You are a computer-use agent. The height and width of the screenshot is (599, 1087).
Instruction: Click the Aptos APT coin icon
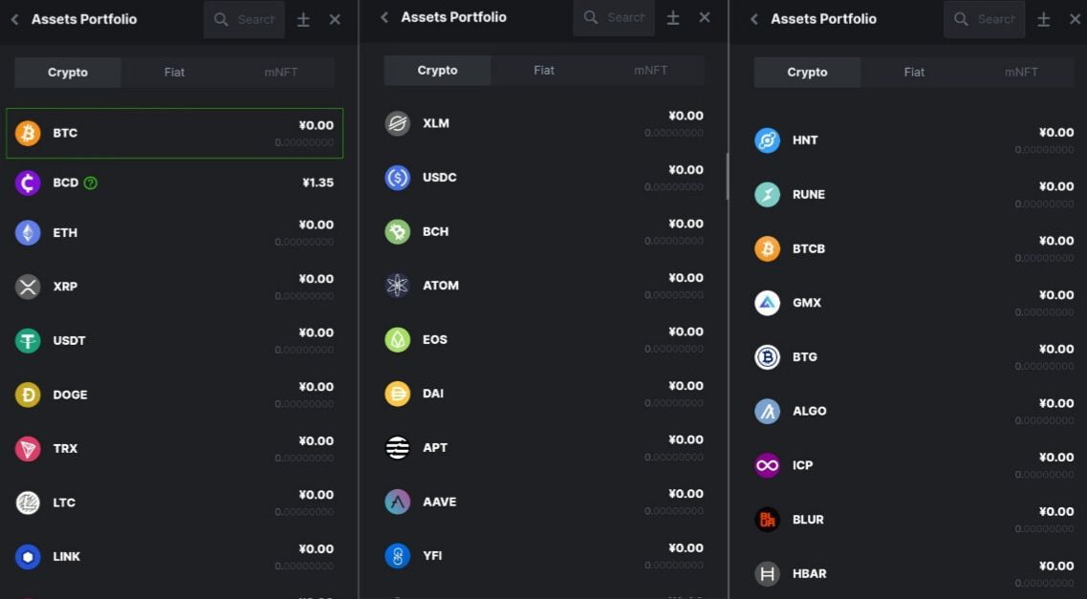[398, 447]
